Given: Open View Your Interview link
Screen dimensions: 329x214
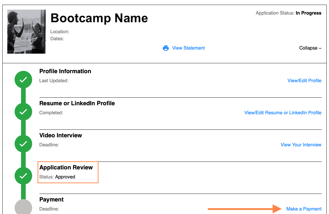Looking at the screenshot, I should pos(301,145).
